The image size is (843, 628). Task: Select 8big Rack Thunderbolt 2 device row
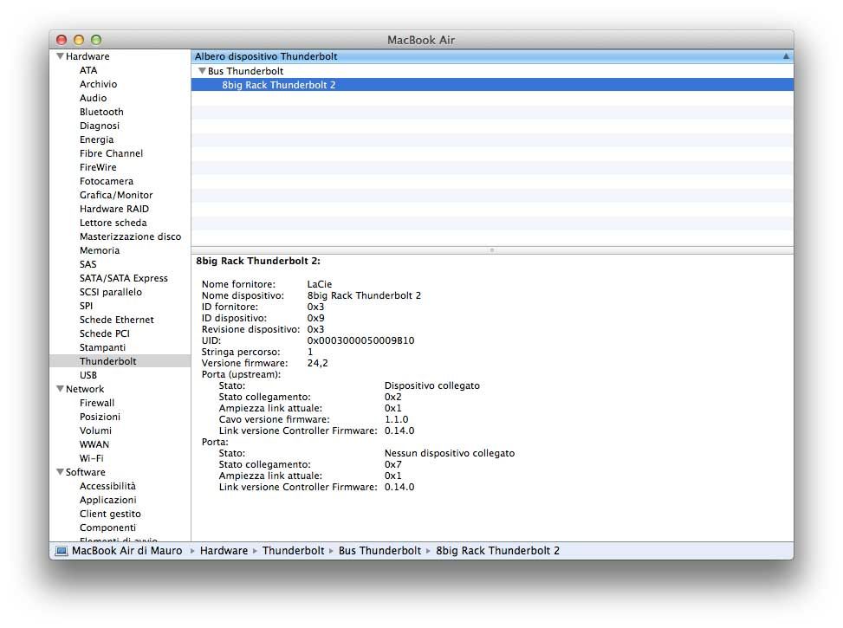(x=278, y=85)
